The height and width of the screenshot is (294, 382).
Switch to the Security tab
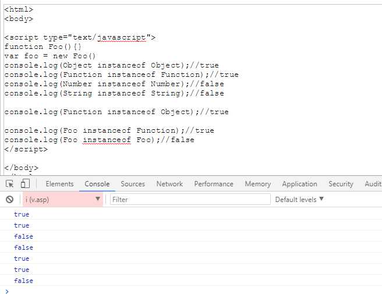pos(341,184)
